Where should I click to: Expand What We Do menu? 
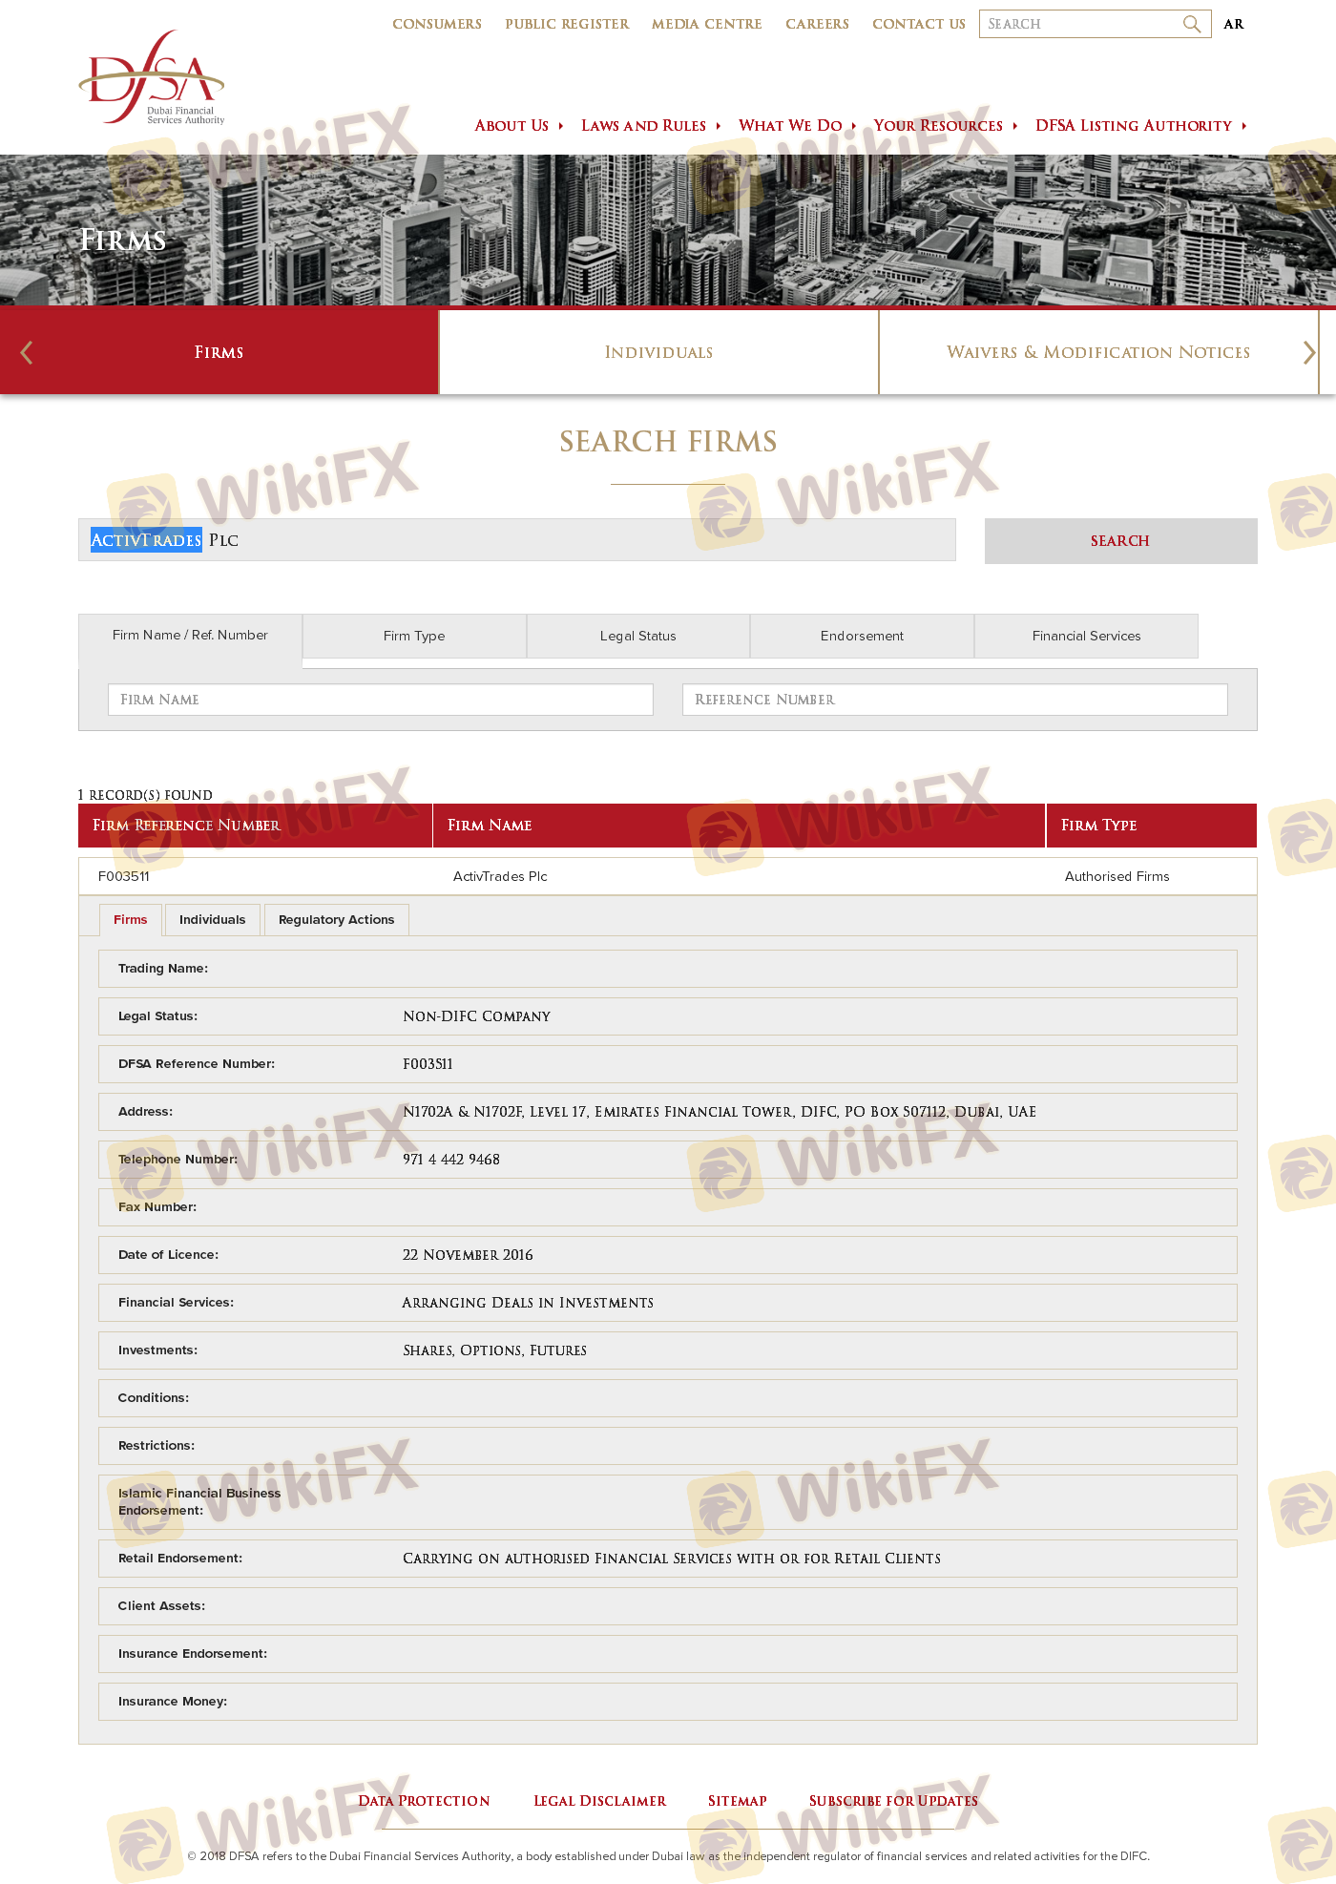[797, 126]
